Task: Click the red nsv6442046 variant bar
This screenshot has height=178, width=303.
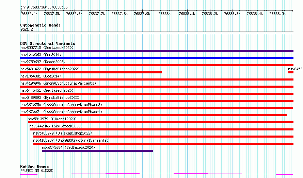Action: 162,129
